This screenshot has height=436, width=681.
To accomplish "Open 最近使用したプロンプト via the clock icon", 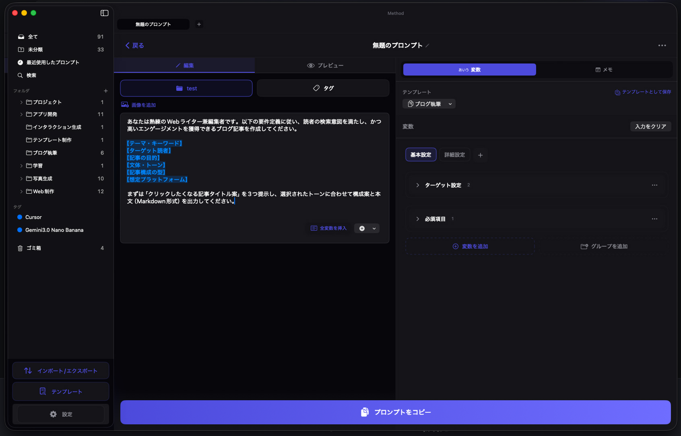I will (x=19, y=62).
